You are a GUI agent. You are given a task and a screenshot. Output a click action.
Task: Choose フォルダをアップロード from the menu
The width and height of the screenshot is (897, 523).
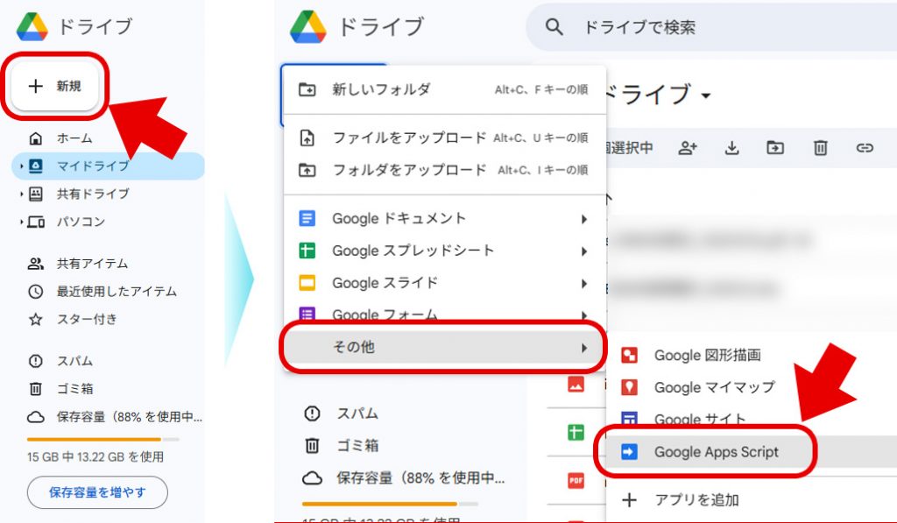tap(444, 170)
